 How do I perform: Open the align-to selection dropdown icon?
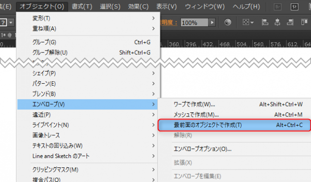click(x=248, y=22)
